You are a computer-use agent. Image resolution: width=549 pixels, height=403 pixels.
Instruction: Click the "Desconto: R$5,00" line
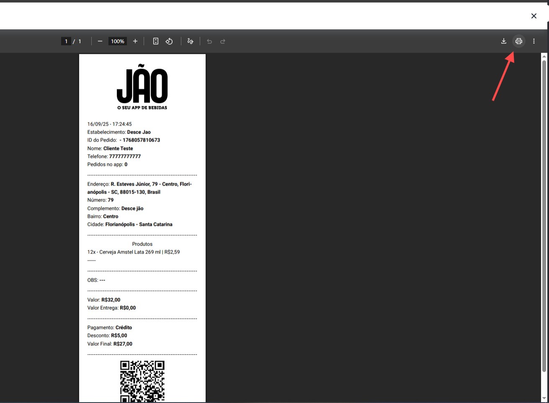click(107, 335)
